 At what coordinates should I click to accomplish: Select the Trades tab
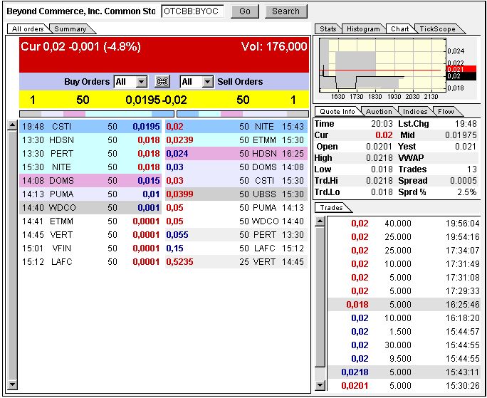(x=331, y=208)
